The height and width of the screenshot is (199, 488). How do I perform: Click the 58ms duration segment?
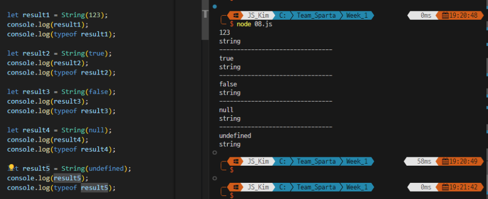422,161
